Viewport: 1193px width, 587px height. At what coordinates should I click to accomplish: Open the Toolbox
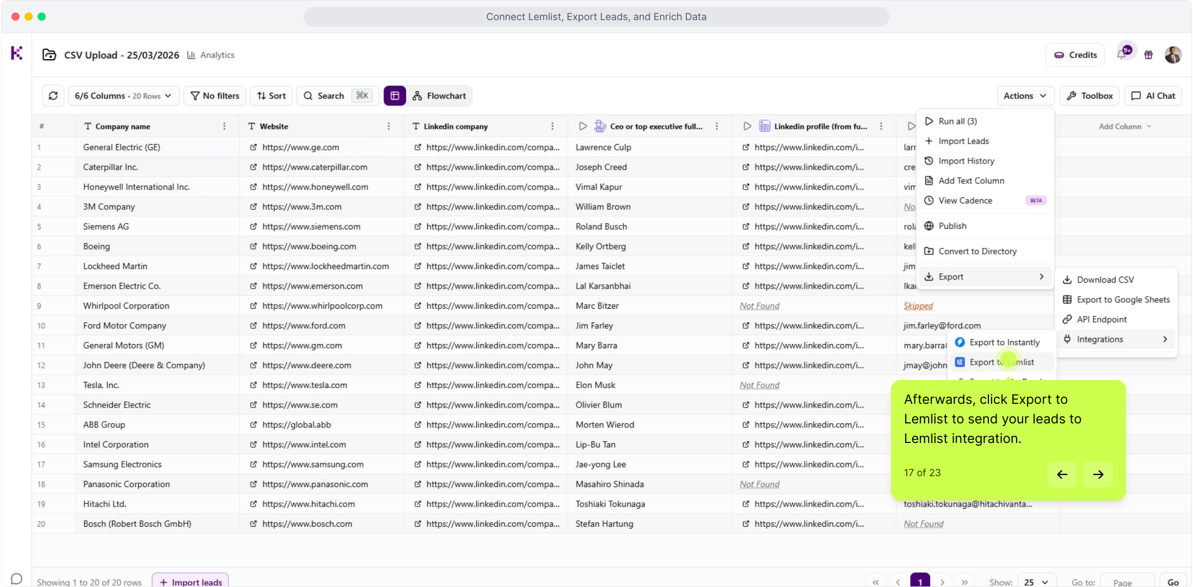[1090, 96]
